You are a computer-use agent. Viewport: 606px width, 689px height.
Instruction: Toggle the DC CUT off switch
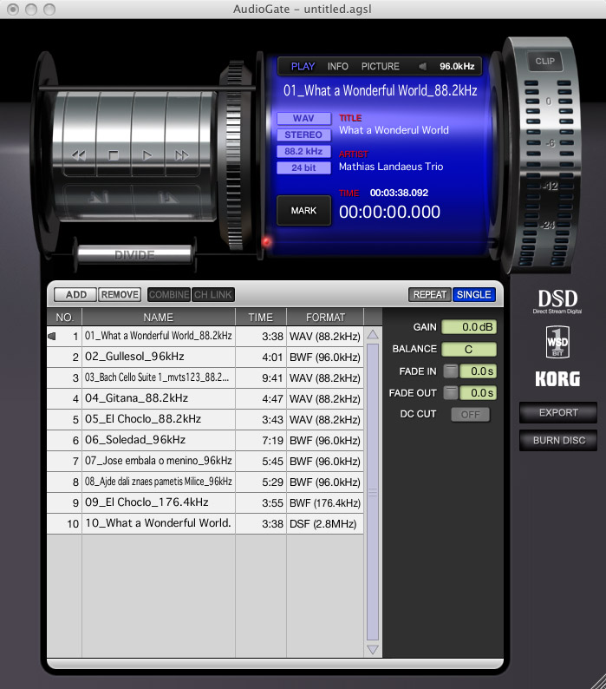coord(470,415)
